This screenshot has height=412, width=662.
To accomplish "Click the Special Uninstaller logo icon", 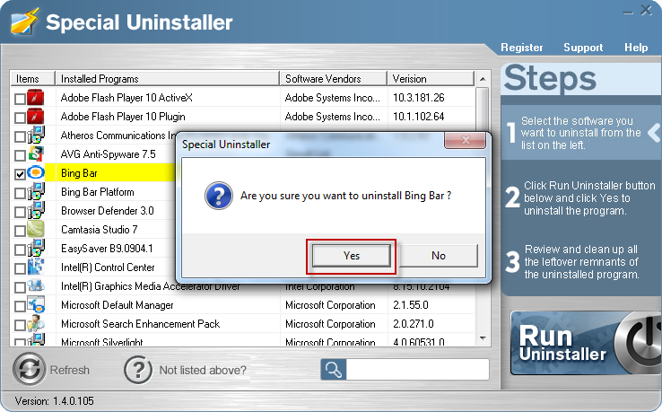I will point(25,22).
